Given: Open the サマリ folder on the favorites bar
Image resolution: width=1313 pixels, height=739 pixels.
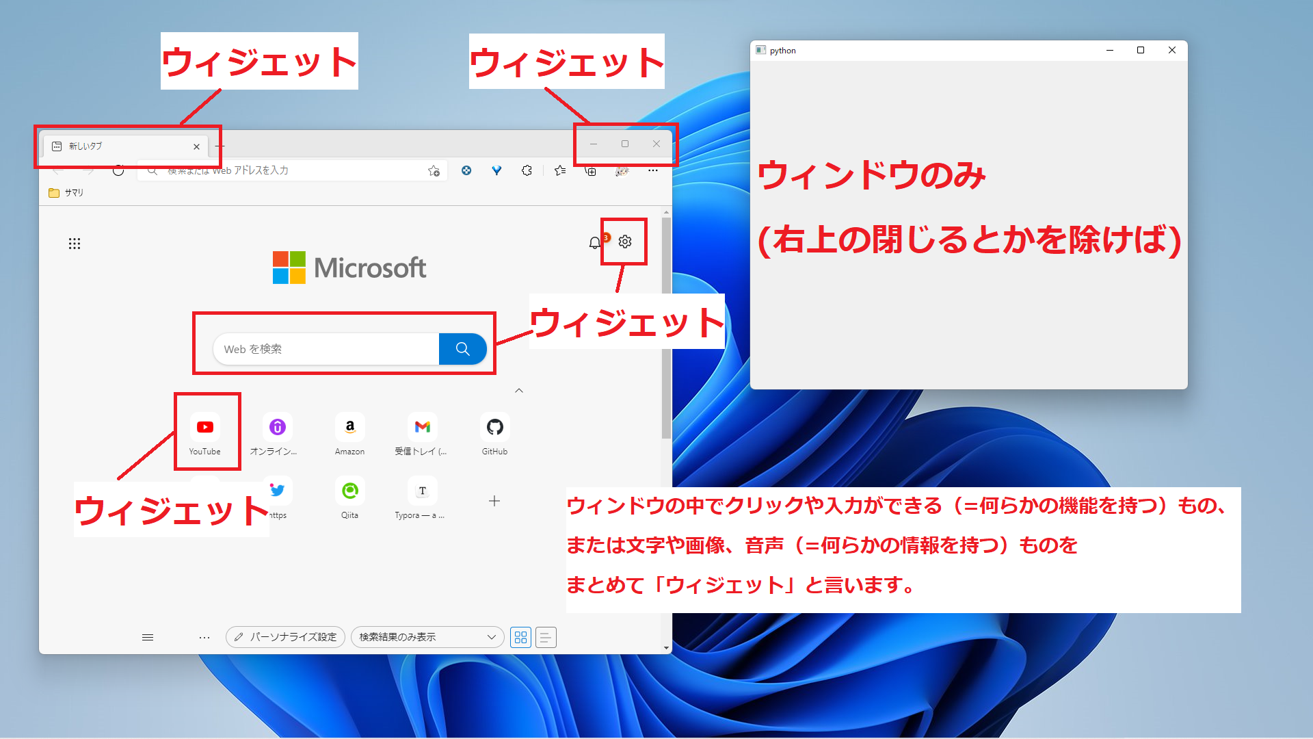Looking at the screenshot, I should tap(67, 192).
